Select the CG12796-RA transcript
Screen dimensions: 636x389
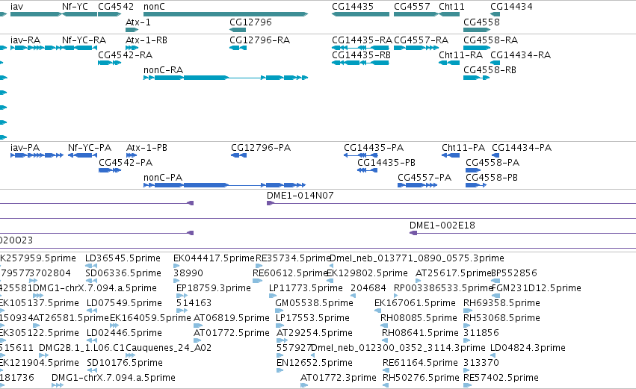[x=238, y=48]
